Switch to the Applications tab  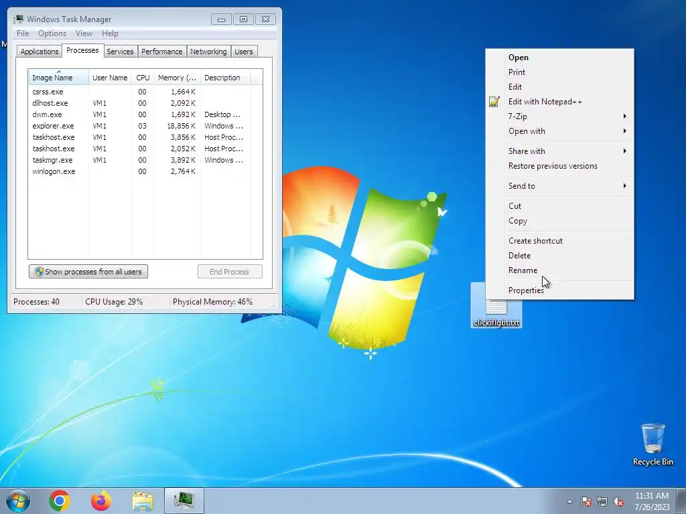(40, 52)
